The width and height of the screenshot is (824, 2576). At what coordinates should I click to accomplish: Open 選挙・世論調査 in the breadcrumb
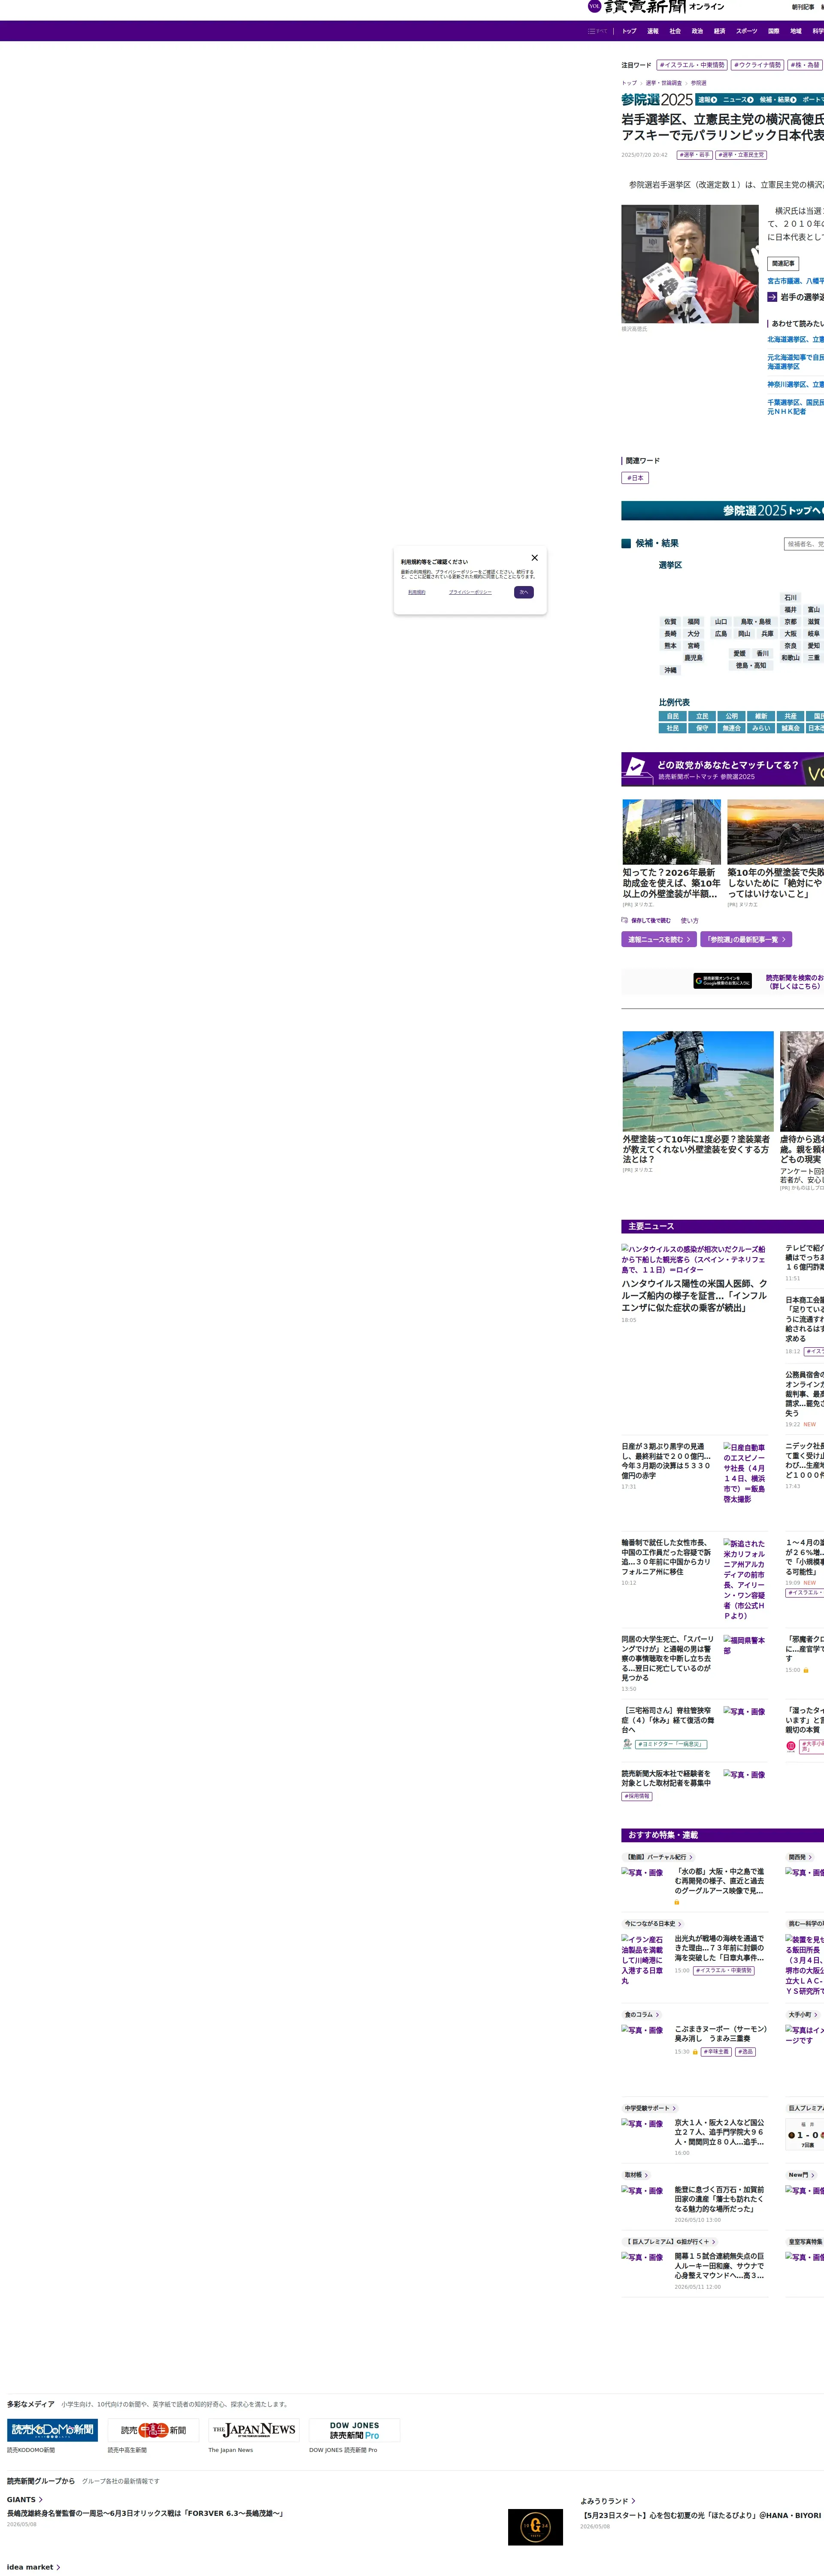[664, 83]
